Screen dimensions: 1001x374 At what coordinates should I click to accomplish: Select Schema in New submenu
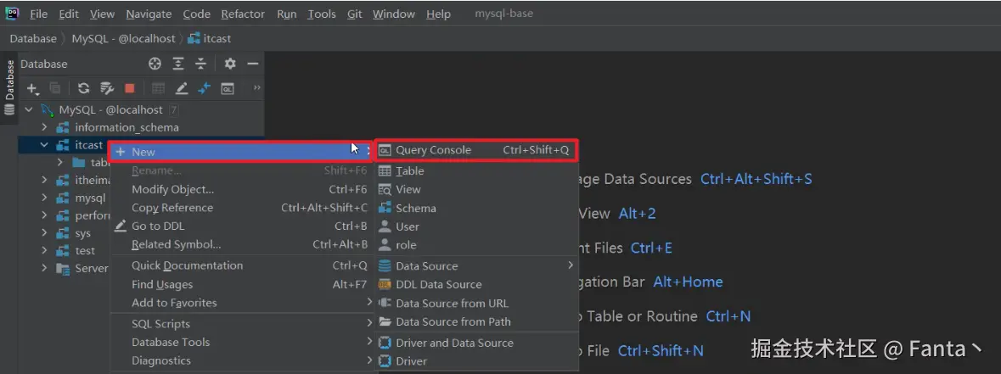point(477,209)
